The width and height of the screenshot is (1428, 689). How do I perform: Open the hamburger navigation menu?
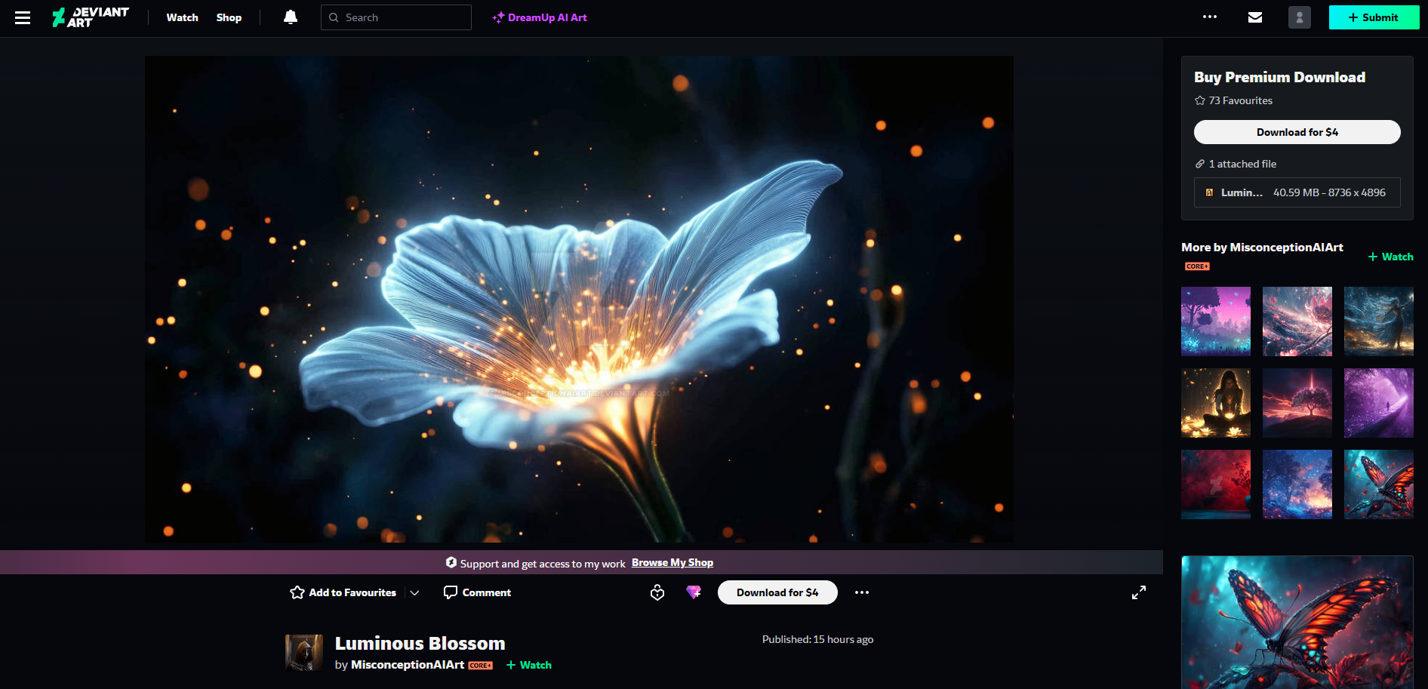coord(23,17)
